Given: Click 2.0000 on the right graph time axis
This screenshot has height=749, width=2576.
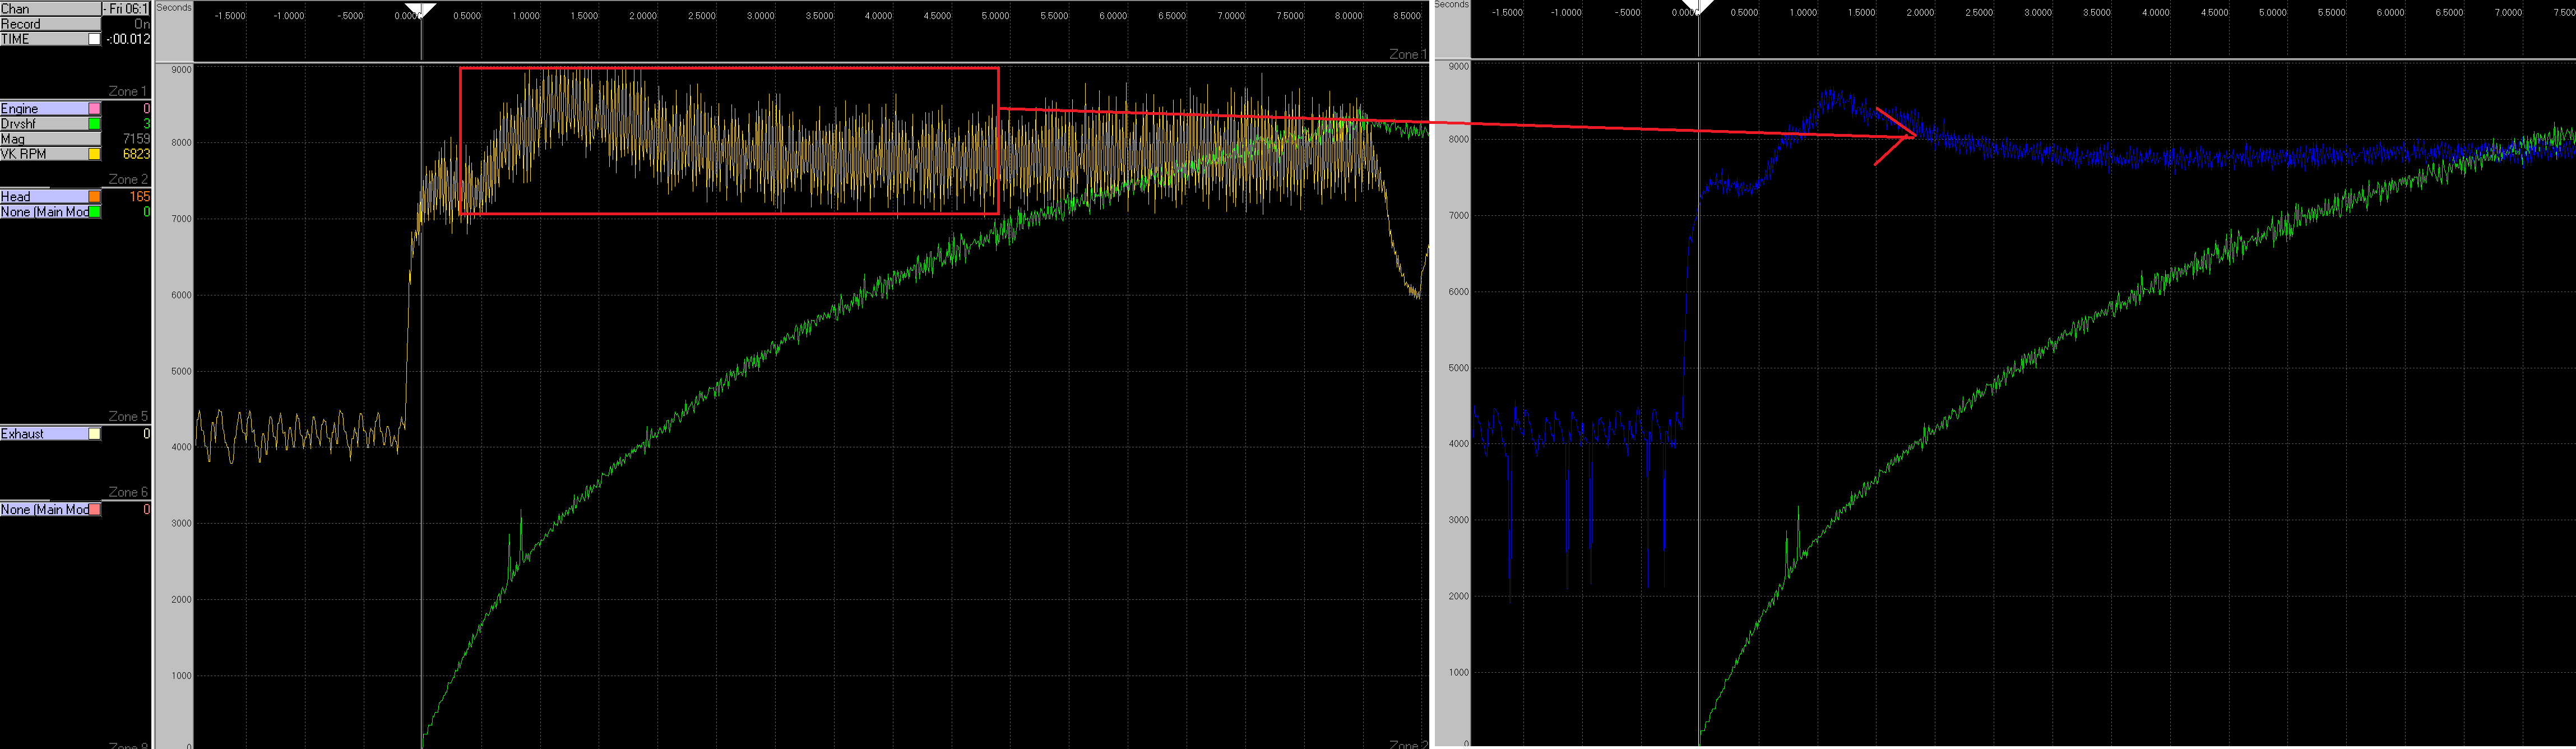Looking at the screenshot, I should pyautogui.click(x=1920, y=13).
